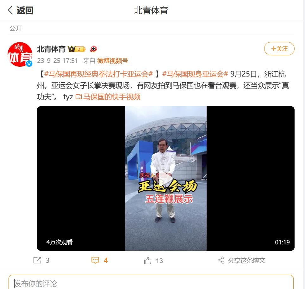The image size is (305, 289).
Task: Click the 北青体育 username text
Action: pos(51,49)
